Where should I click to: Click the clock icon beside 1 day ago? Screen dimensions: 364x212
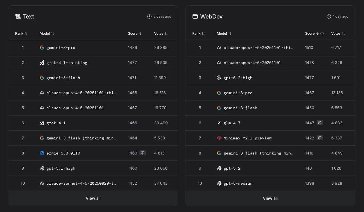pos(329,17)
